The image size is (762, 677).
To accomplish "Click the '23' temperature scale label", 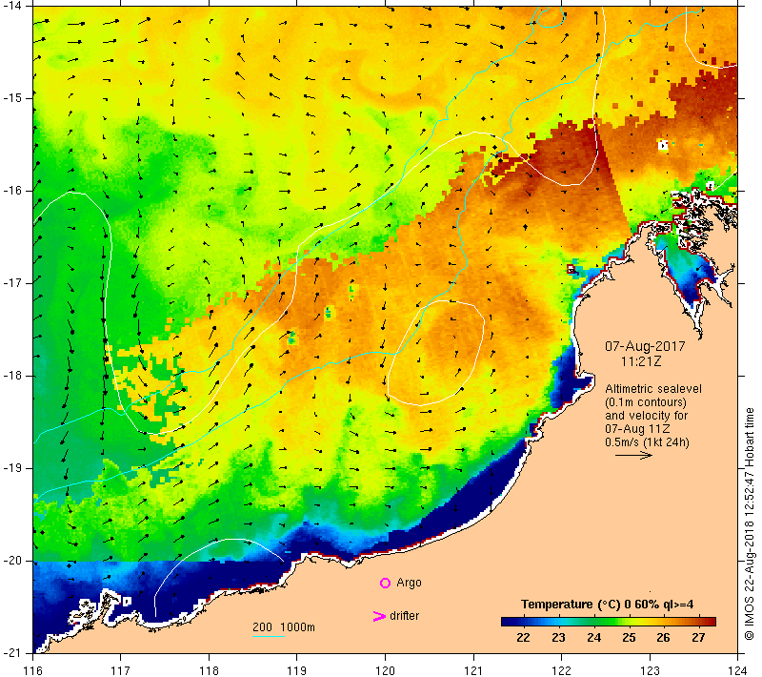I will pyautogui.click(x=558, y=638).
